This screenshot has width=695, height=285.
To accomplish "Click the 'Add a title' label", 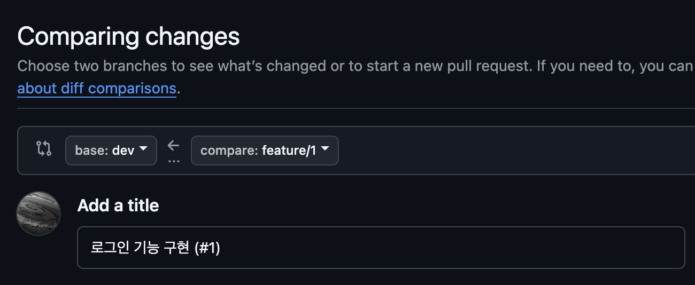I will coord(118,205).
